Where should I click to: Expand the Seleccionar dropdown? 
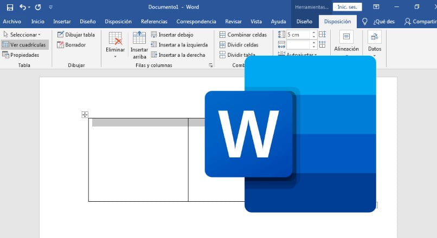[22, 35]
